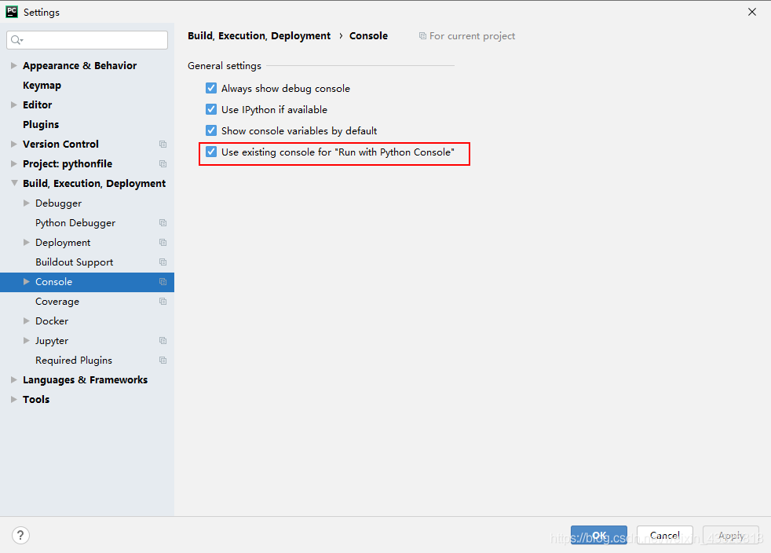Click the Cancel button
This screenshot has width=771, height=553.
coord(665,535)
